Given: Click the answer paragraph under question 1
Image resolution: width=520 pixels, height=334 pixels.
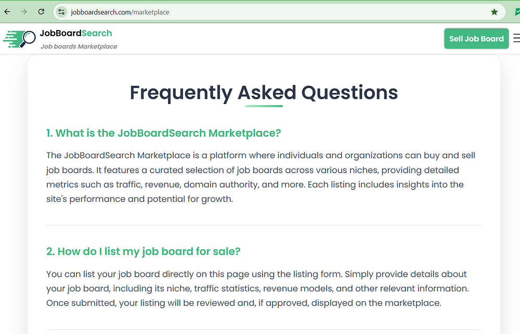Looking at the screenshot, I should pyautogui.click(x=260, y=177).
